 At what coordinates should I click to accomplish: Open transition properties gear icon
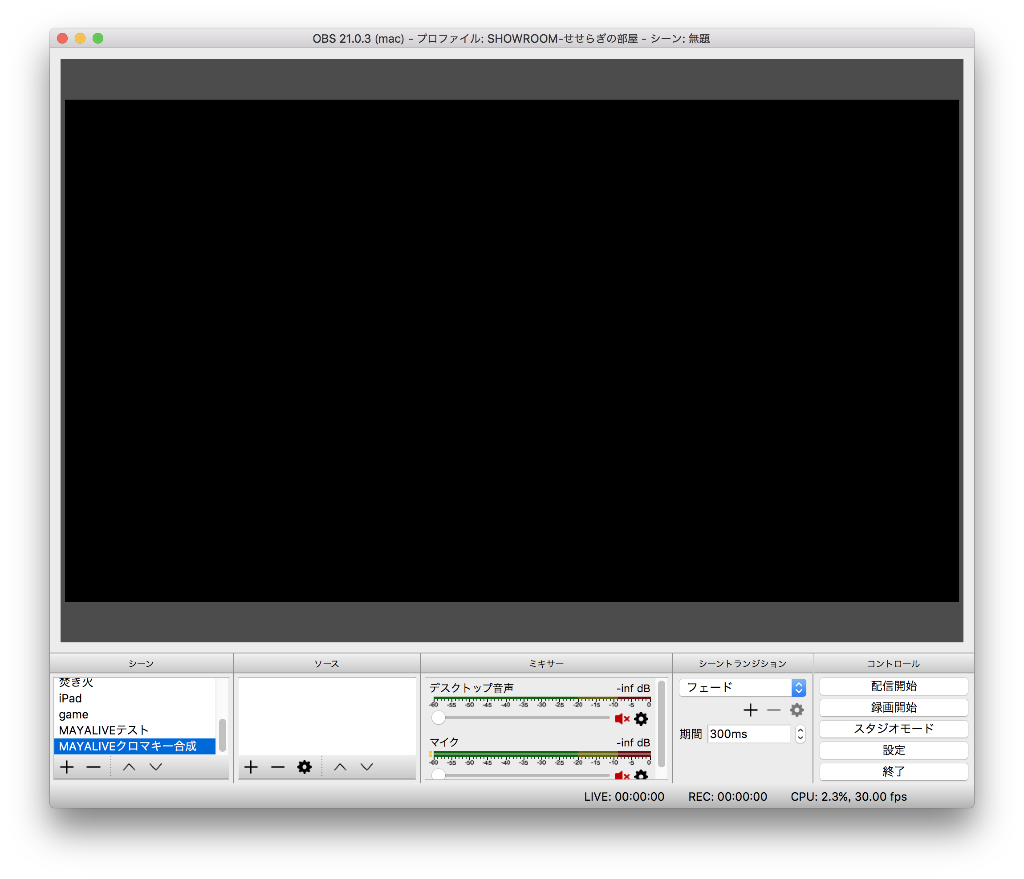coord(796,710)
